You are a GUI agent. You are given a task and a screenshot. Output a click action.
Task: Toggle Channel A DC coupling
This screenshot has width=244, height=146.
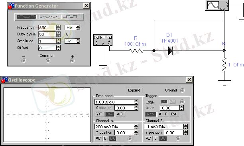click(113, 138)
